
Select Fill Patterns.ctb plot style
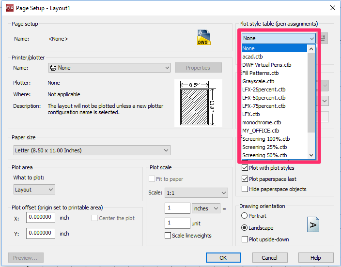(275, 73)
